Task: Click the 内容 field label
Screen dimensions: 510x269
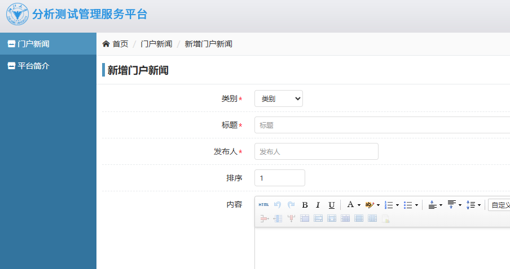Action: pyautogui.click(x=234, y=204)
